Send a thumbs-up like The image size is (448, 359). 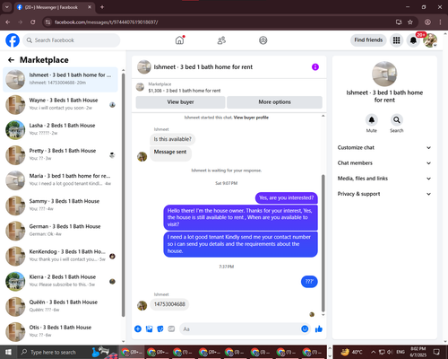pyautogui.click(x=319, y=329)
